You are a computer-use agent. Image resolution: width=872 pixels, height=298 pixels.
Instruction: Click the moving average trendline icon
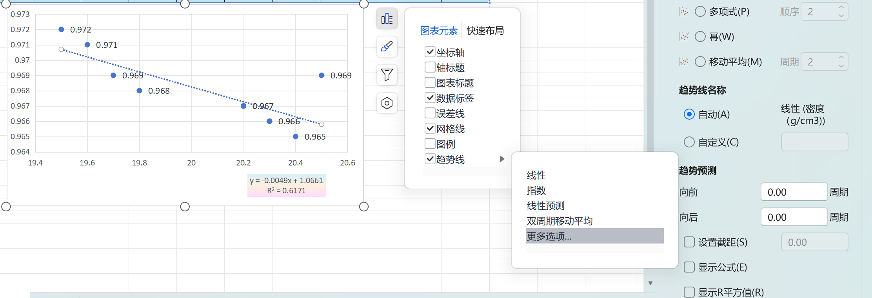click(x=684, y=62)
